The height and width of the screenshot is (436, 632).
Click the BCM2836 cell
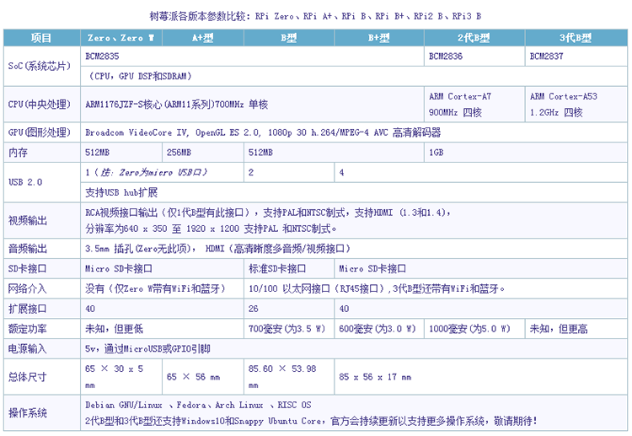[474, 56]
